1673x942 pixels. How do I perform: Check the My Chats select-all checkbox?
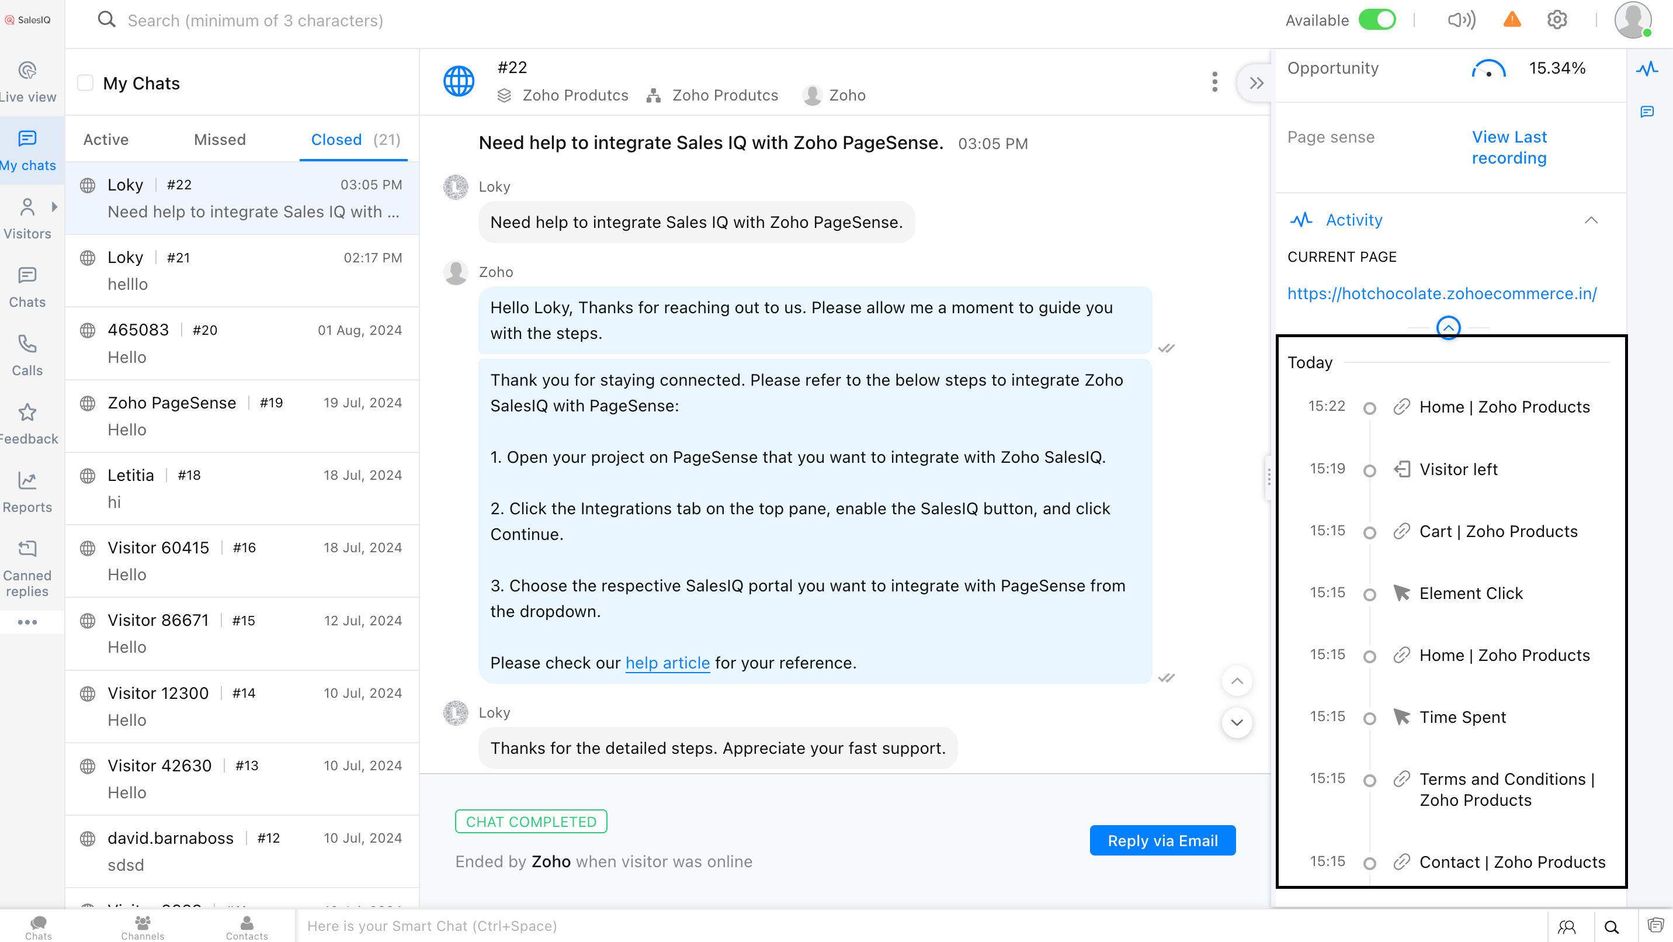point(85,82)
